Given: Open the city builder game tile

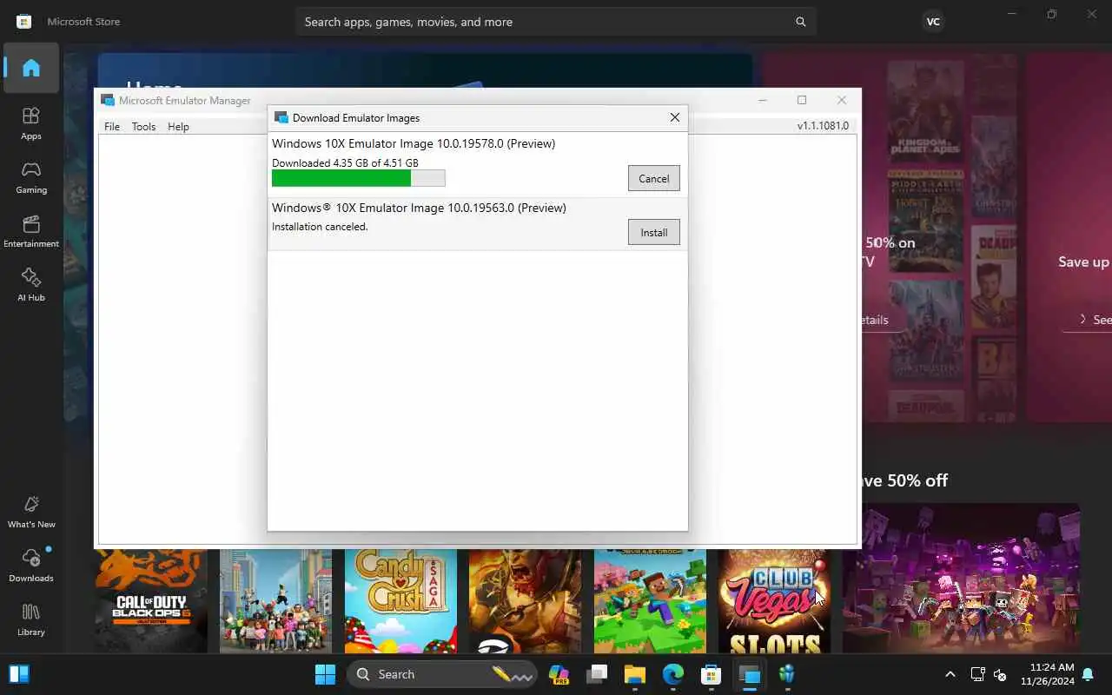Looking at the screenshot, I should pyautogui.click(x=275, y=600).
